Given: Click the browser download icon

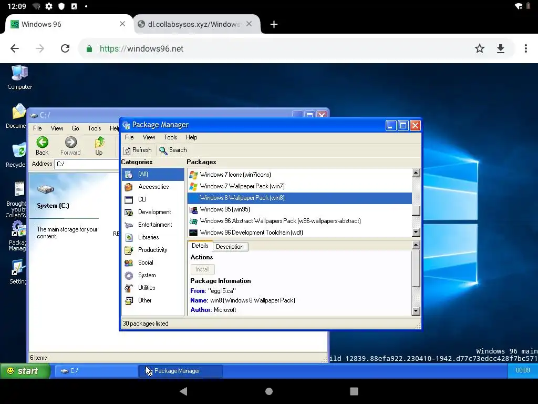Looking at the screenshot, I should click(501, 49).
